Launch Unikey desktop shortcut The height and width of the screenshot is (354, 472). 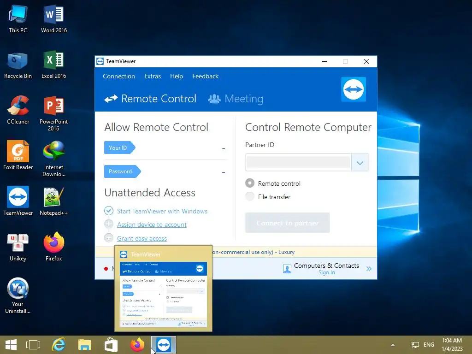click(x=18, y=247)
